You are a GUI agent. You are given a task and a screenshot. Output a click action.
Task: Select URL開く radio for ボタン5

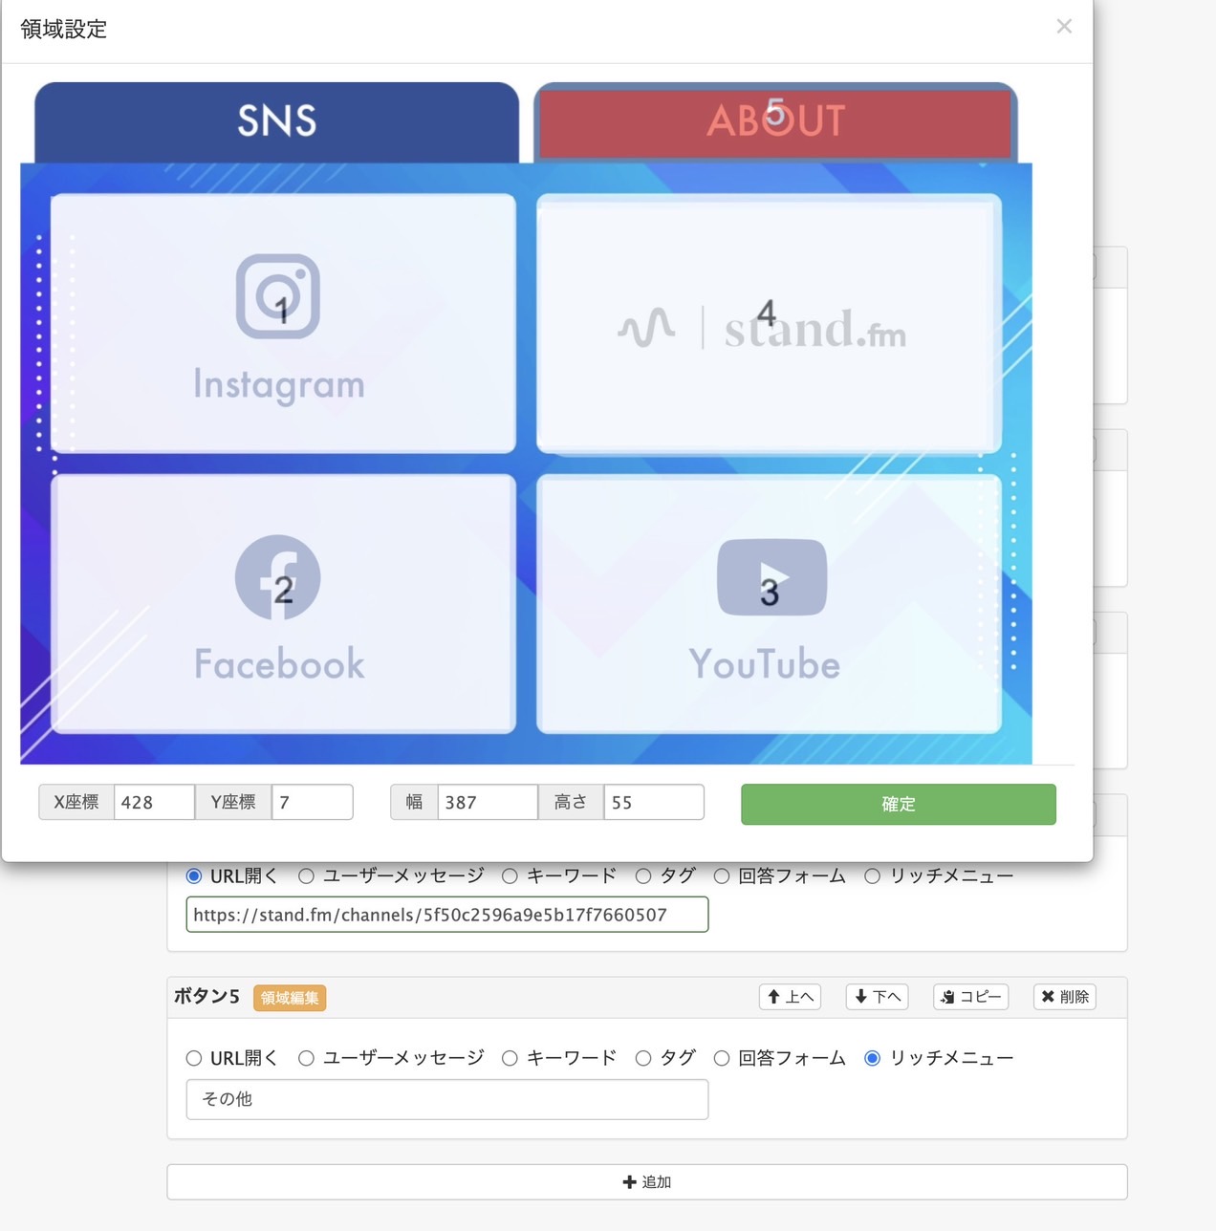[x=194, y=1058]
